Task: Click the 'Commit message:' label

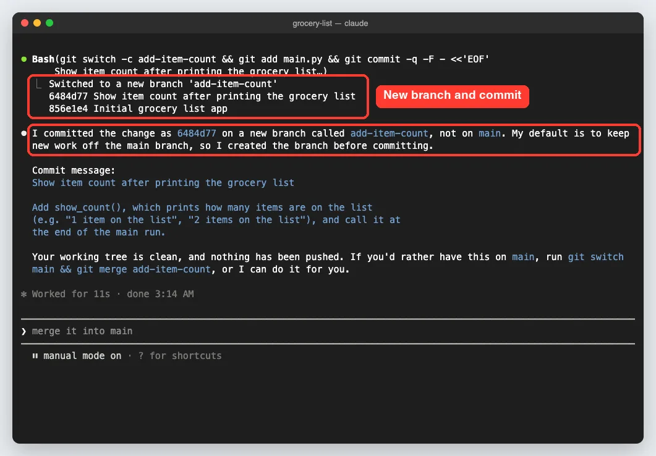Action: coord(74,171)
